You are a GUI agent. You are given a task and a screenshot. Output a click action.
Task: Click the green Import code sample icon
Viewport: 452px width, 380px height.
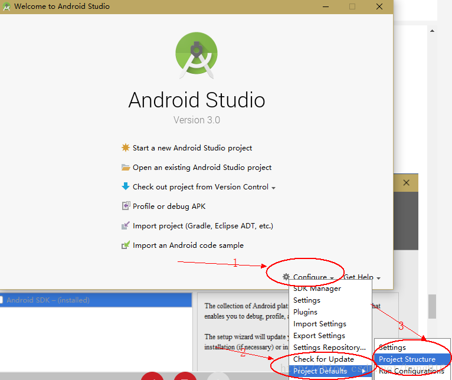point(126,245)
